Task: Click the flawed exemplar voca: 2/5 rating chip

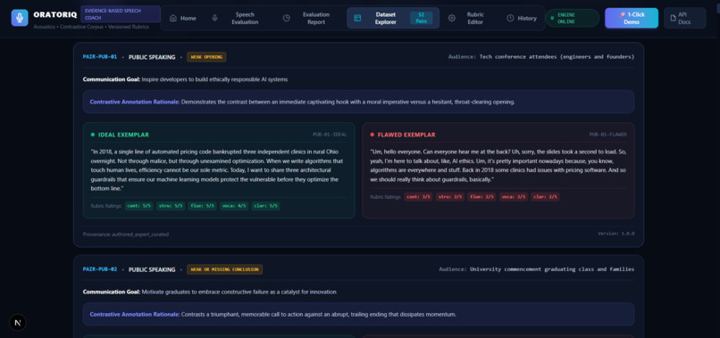Action: pos(514,197)
